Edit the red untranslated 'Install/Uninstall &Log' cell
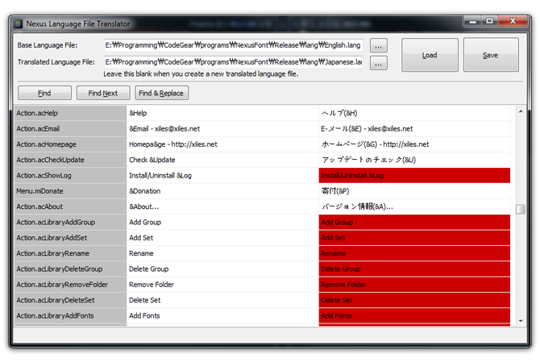 [x=414, y=176]
